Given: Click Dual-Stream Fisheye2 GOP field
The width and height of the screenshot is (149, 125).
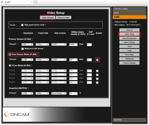Looking at the screenshot, I should 89,60.
